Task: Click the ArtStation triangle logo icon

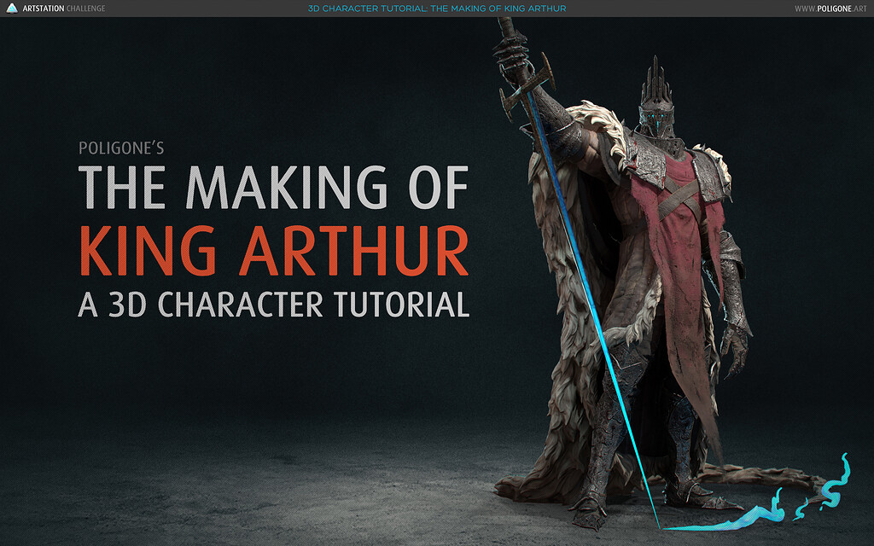Action: pyautogui.click(x=12, y=9)
